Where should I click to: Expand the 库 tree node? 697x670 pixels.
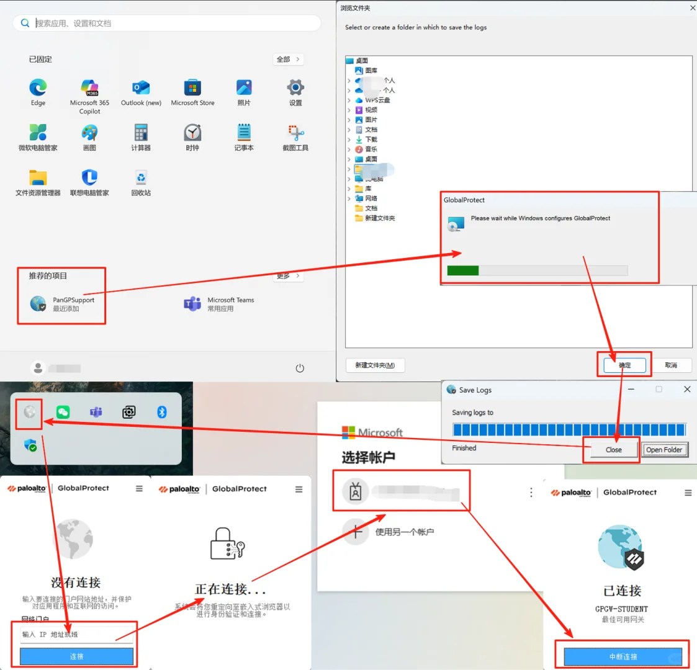click(349, 189)
